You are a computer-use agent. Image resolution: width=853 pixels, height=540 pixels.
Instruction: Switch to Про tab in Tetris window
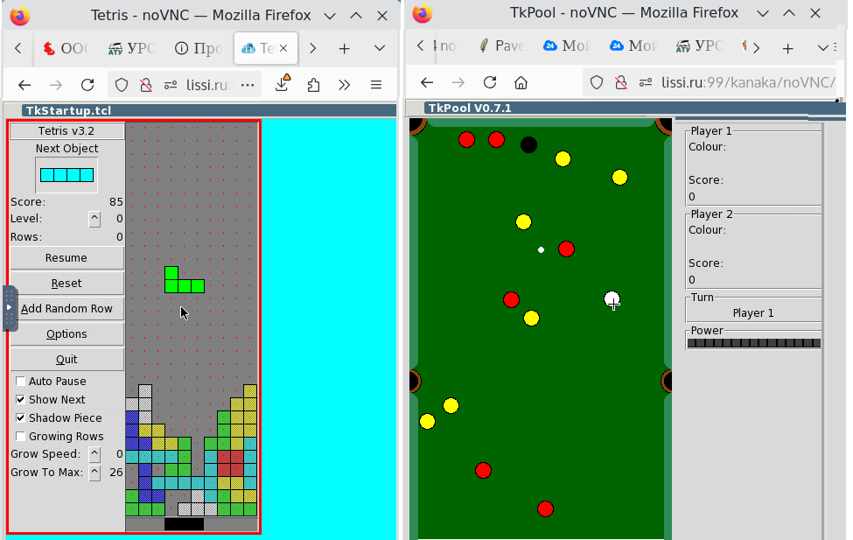click(199, 48)
